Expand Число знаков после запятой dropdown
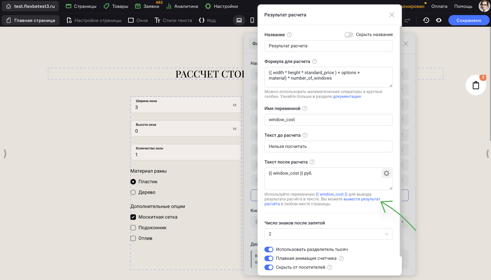 [x=328, y=234]
